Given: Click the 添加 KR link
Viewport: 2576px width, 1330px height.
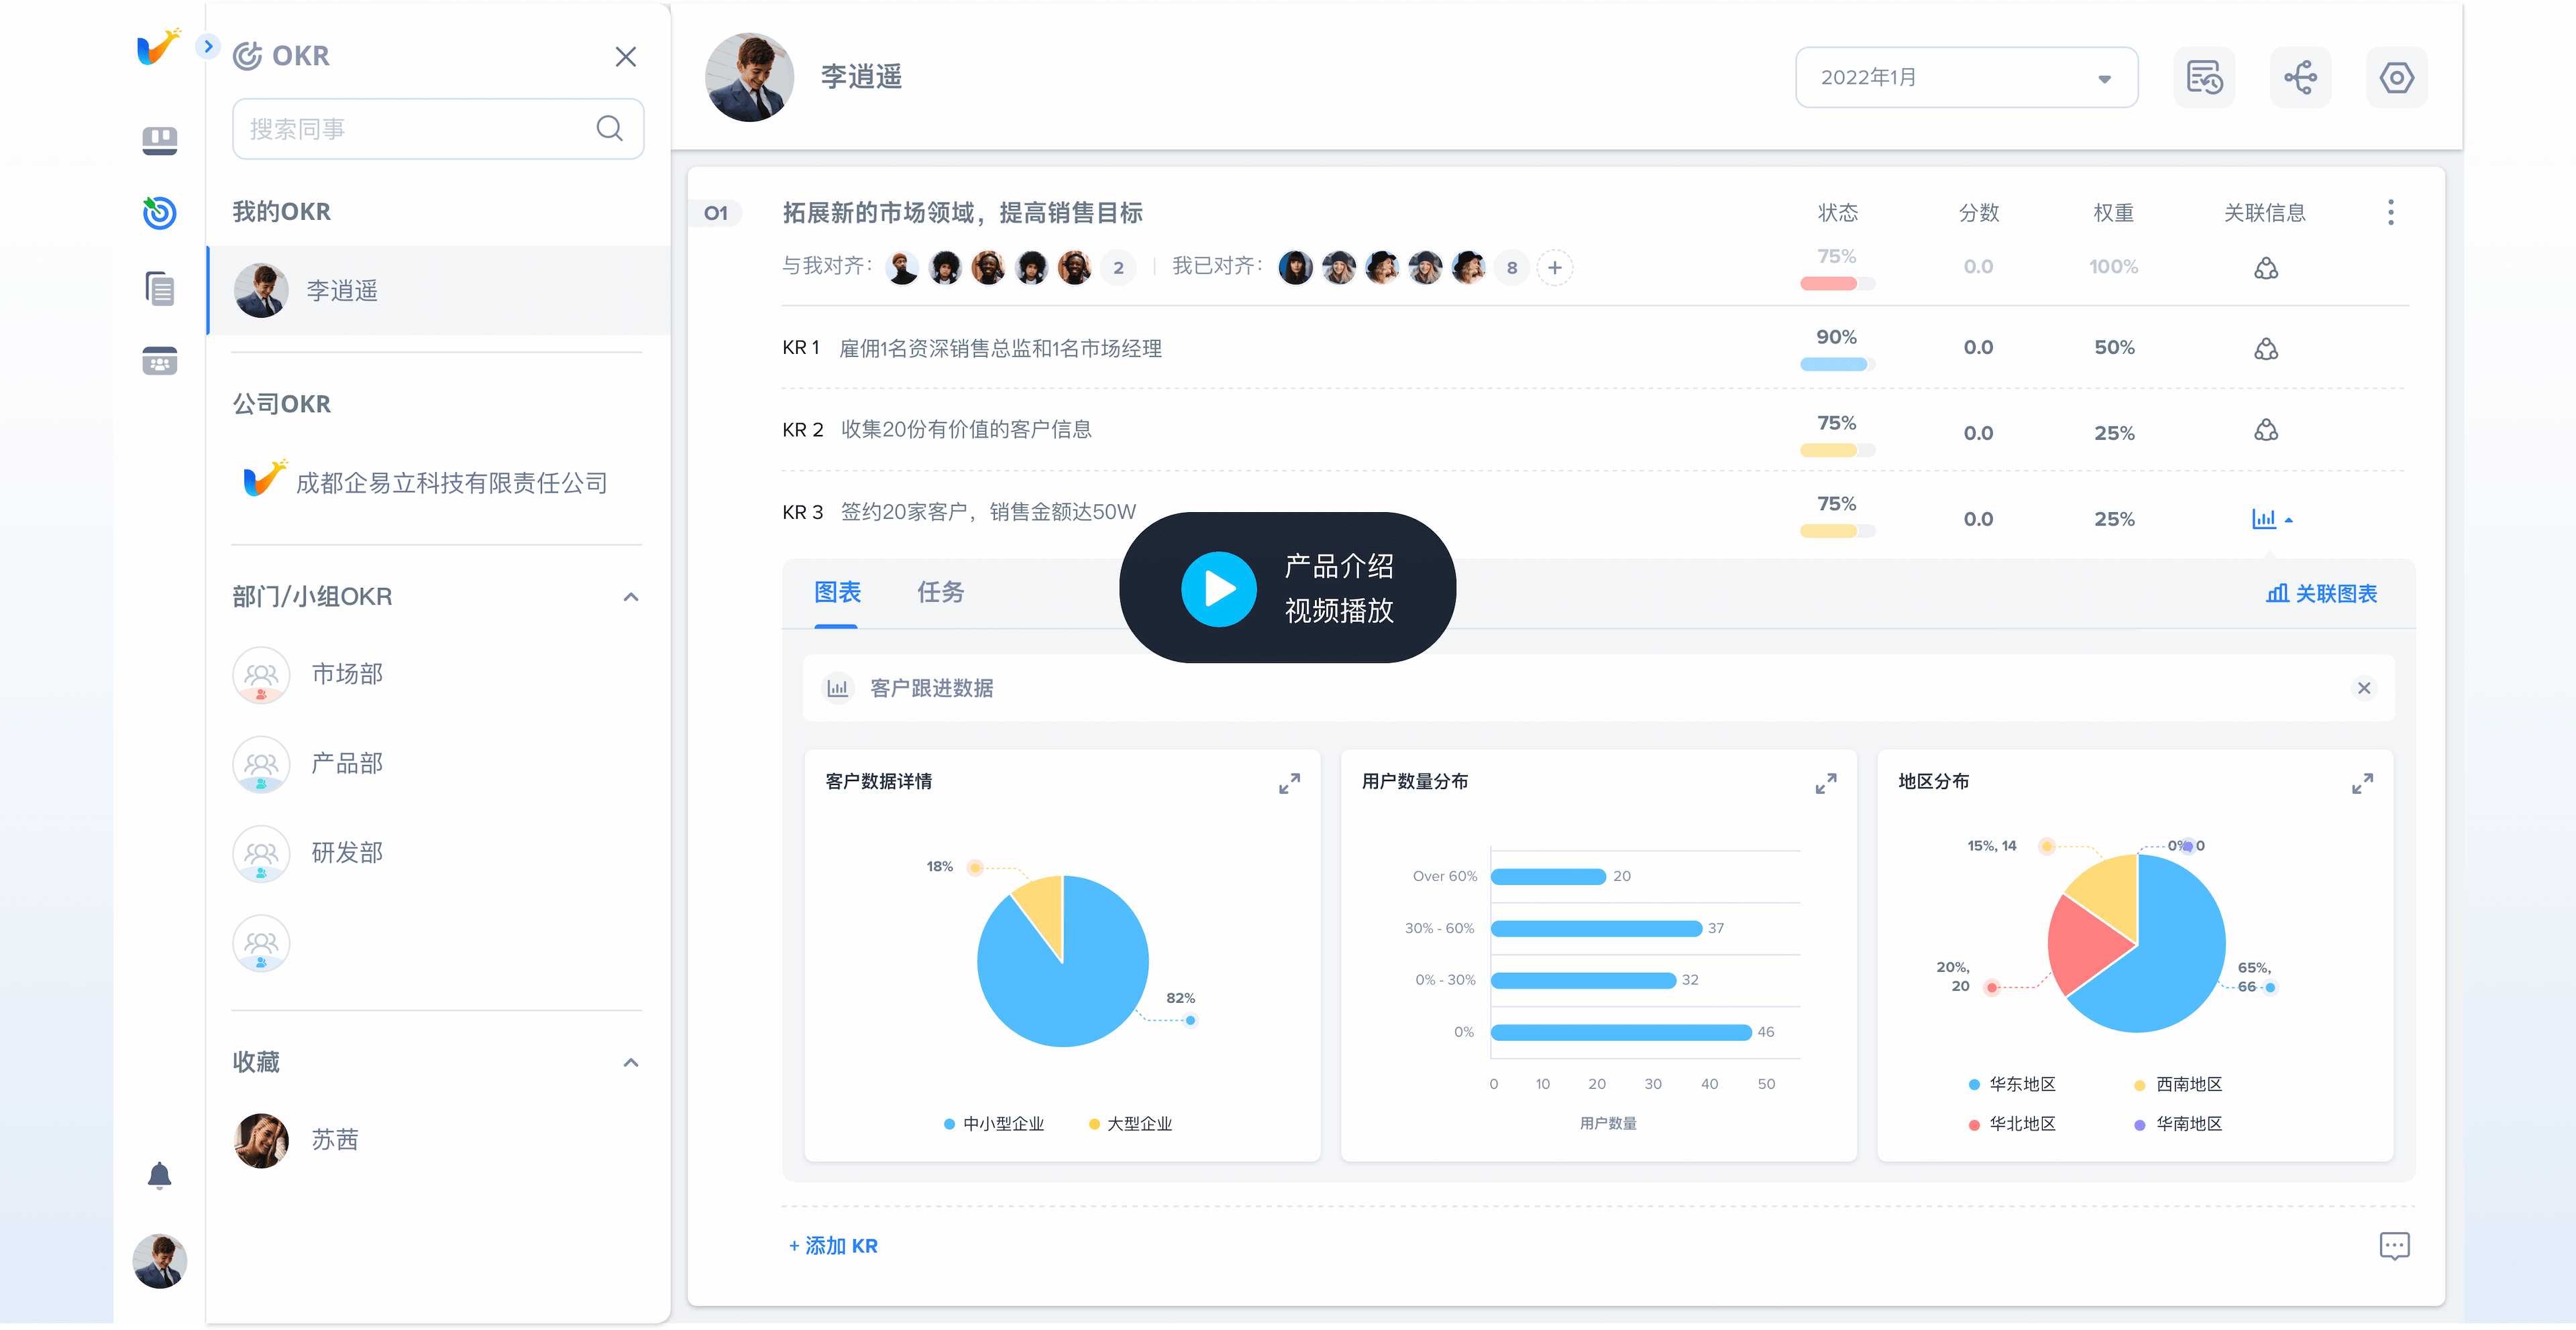Looking at the screenshot, I should point(833,1246).
